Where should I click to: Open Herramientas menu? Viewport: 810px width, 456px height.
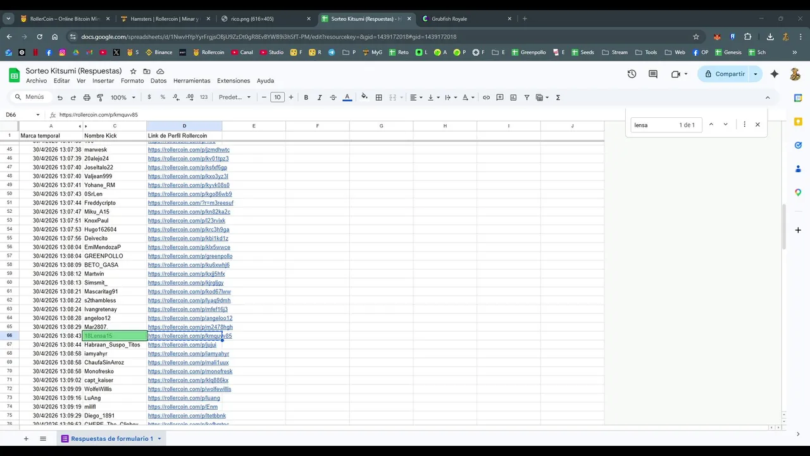point(192,81)
